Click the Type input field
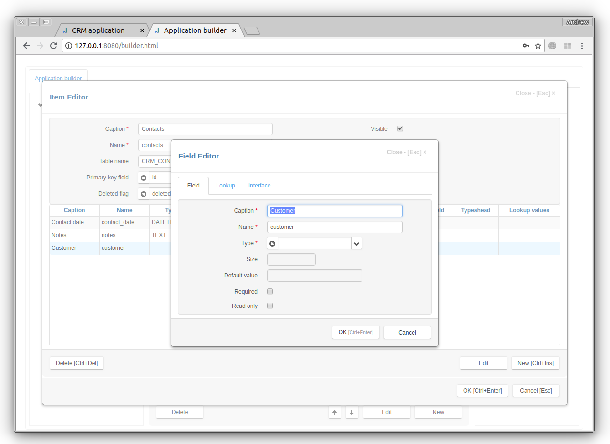Image resolution: width=610 pixels, height=444 pixels. coord(315,243)
